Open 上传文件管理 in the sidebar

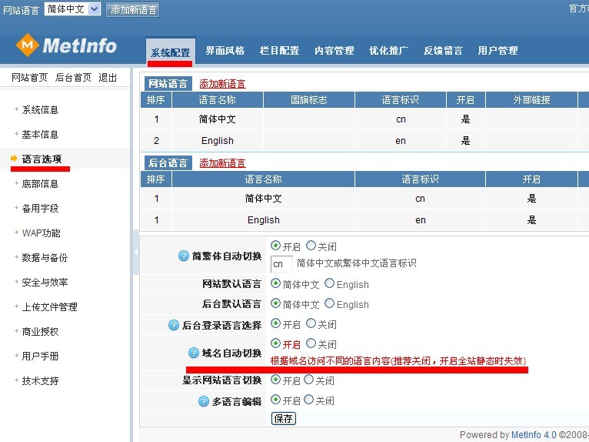click(x=49, y=307)
